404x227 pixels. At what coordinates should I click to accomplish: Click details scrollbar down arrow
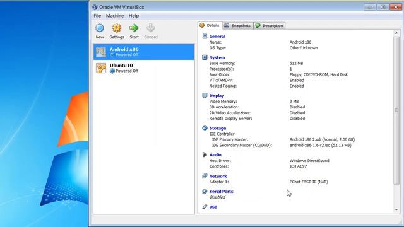(x=396, y=210)
